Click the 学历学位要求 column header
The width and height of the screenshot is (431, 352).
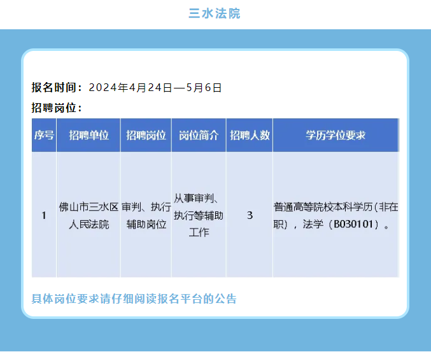(336, 135)
